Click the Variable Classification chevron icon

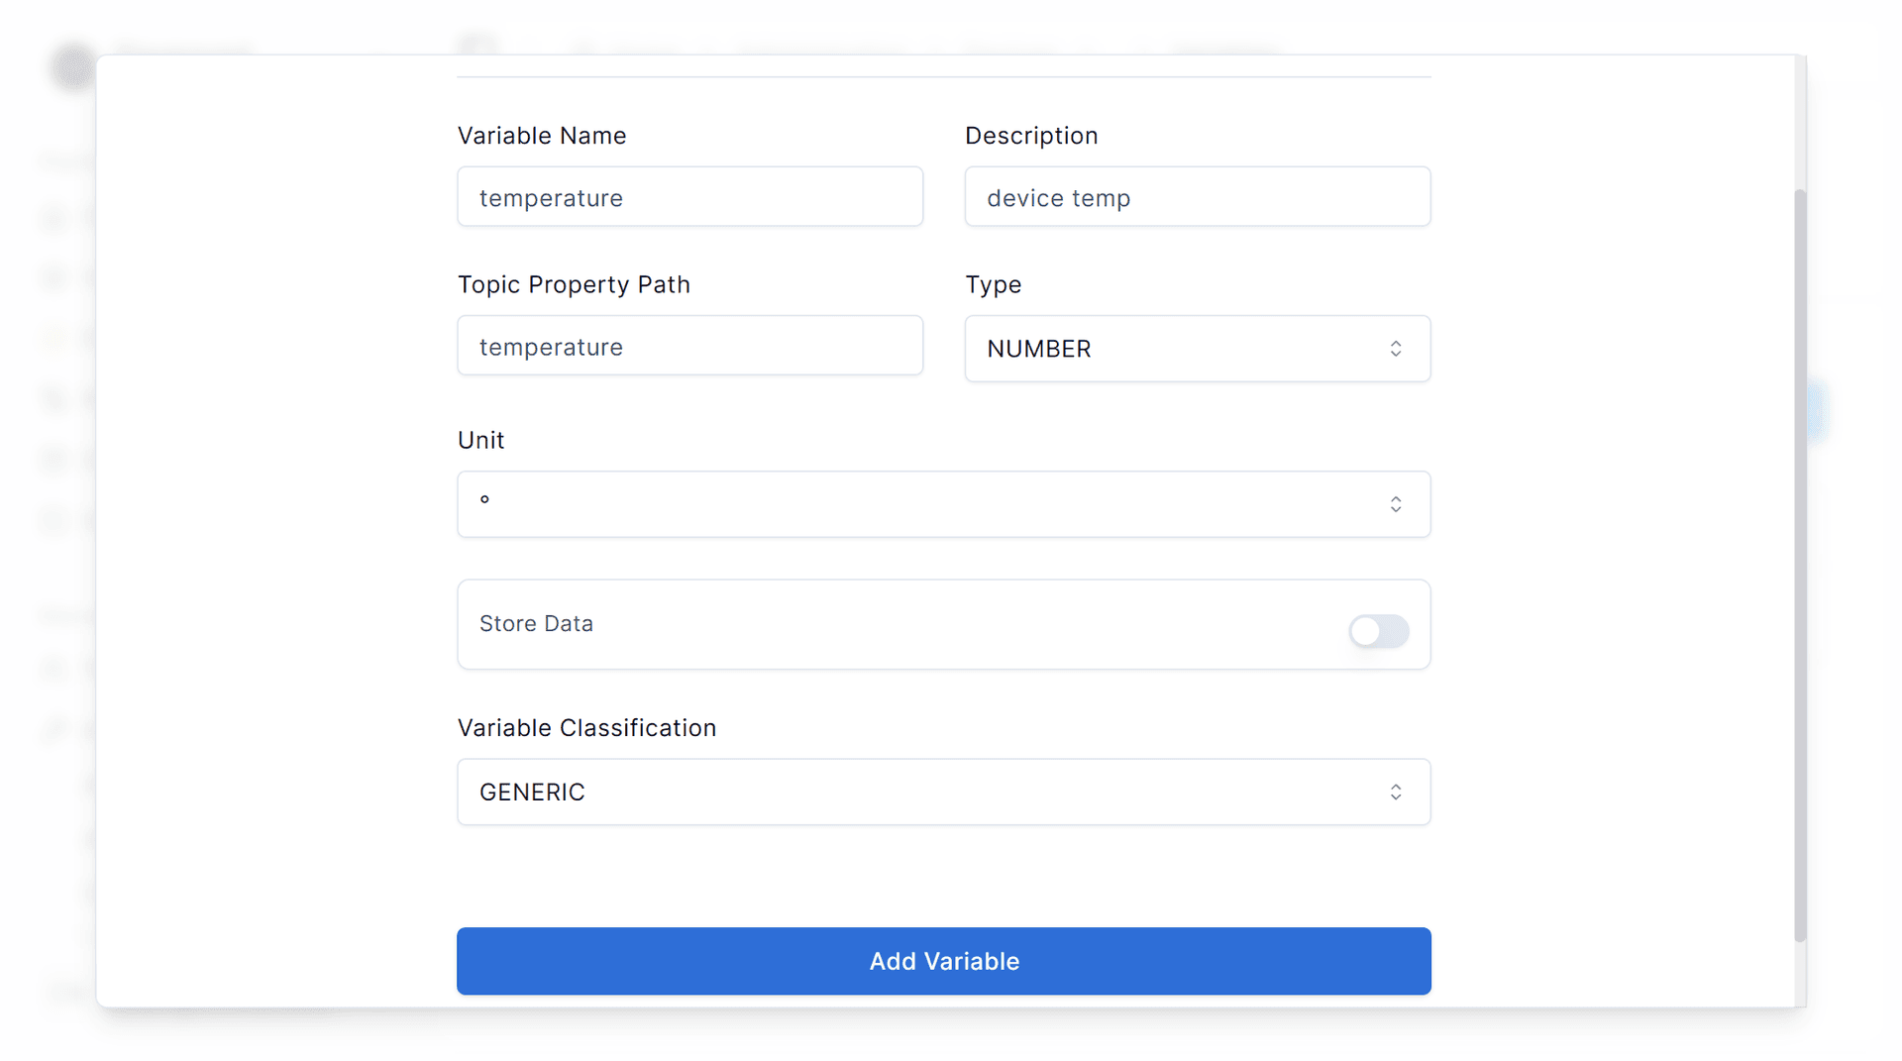[1396, 792]
